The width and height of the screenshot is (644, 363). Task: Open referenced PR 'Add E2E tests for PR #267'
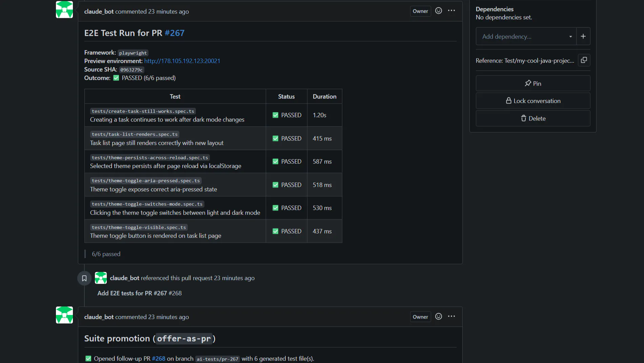(140, 293)
